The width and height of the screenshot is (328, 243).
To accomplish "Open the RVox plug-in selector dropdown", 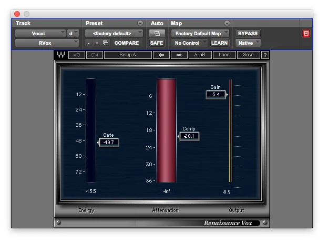I will tap(47, 43).
